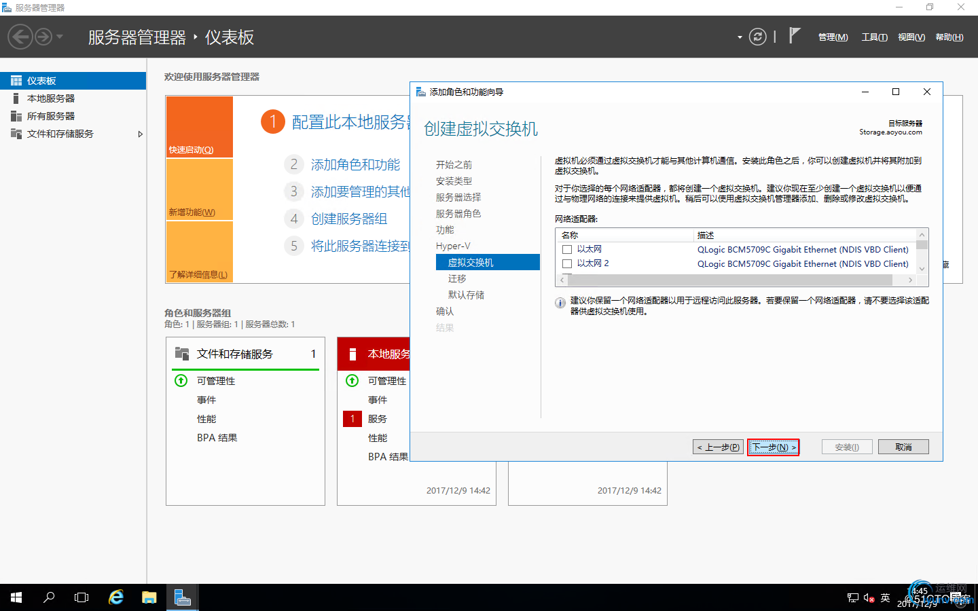This screenshot has height=611, width=978.
Task: Click the 创建服务器组 link
Action: pyautogui.click(x=349, y=219)
